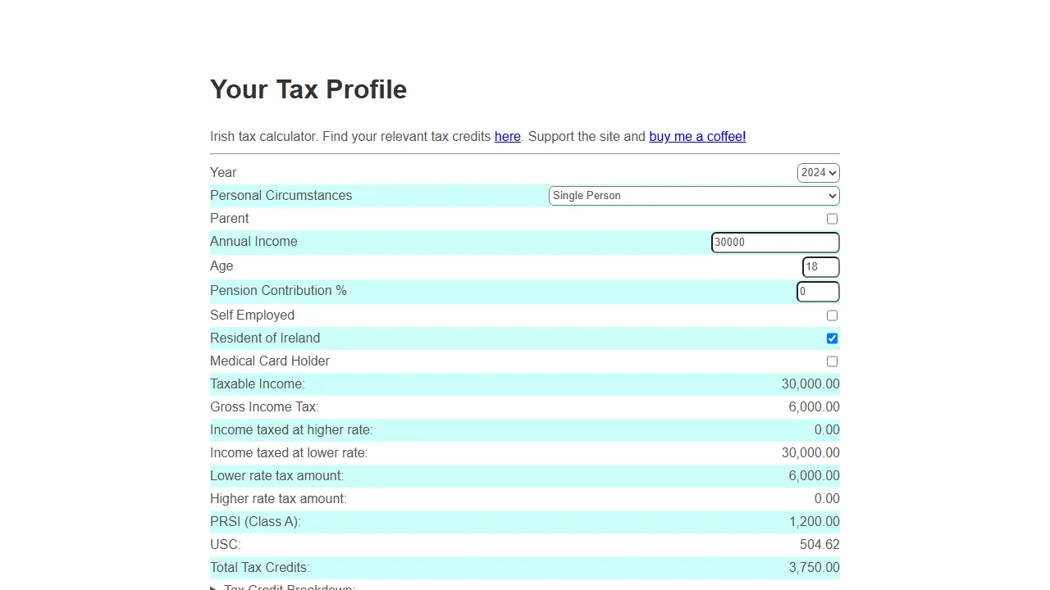Screen dimensions: 1050x590
Task: Click the Your Tax Profile heading
Action: 308,89
